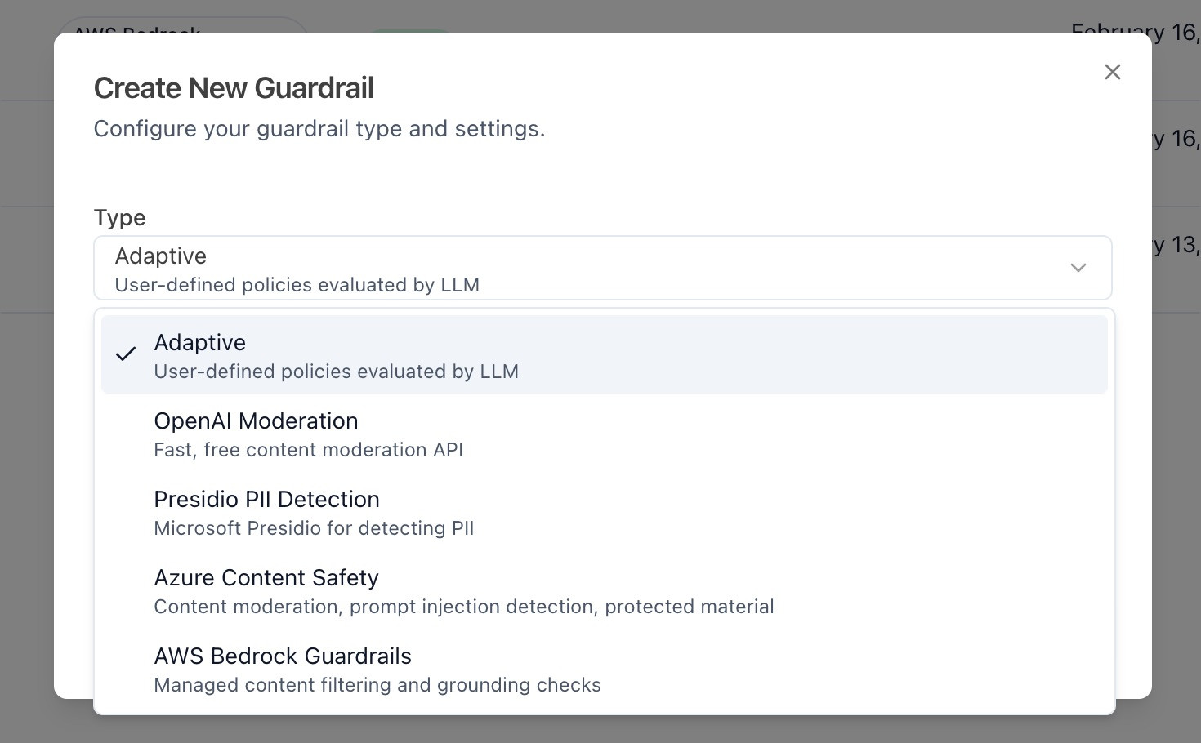The height and width of the screenshot is (743, 1201).
Task: Click the description under OpenAI Moderation
Action: (309, 450)
